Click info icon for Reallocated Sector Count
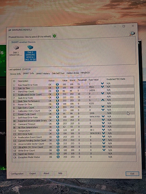Image resolution: width=146 pixels, height=194 pixels. (57, 94)
